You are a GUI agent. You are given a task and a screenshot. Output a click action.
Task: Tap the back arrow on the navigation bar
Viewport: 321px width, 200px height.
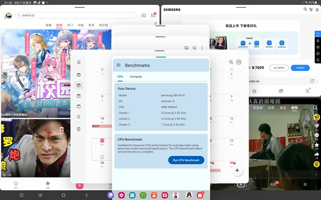pos(86,195)
